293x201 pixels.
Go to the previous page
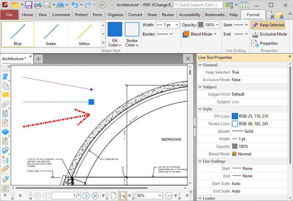46,196
